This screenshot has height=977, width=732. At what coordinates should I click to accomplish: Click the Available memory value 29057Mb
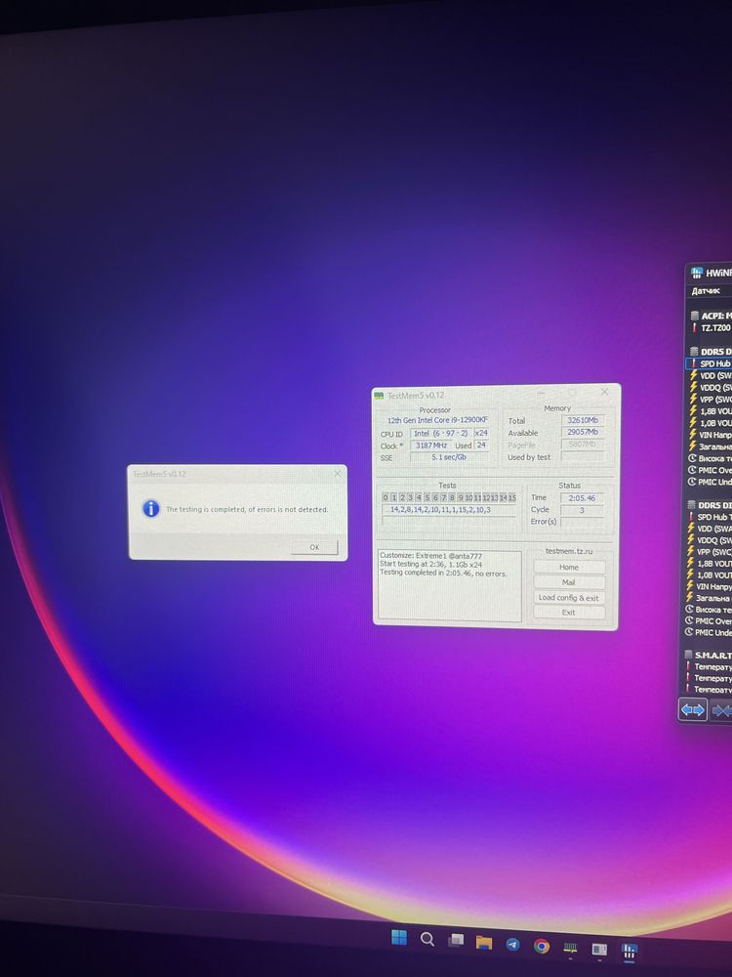[x=582, y=432]
